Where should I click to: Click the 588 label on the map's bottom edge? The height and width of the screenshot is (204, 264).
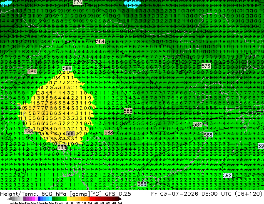pos(142,184)
